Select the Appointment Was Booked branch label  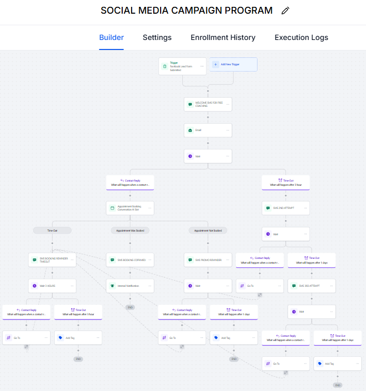point(130,230)
